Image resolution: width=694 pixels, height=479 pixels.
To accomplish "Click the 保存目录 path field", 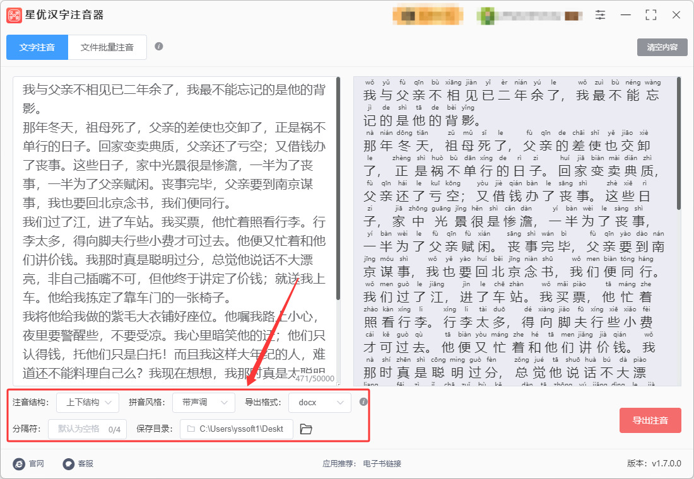I will tap(237, 429).
